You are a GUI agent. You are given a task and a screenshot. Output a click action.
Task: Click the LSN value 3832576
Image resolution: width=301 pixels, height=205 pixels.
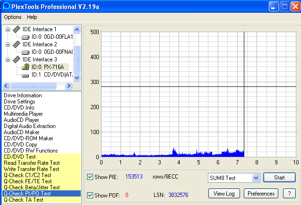coord(178,195)
